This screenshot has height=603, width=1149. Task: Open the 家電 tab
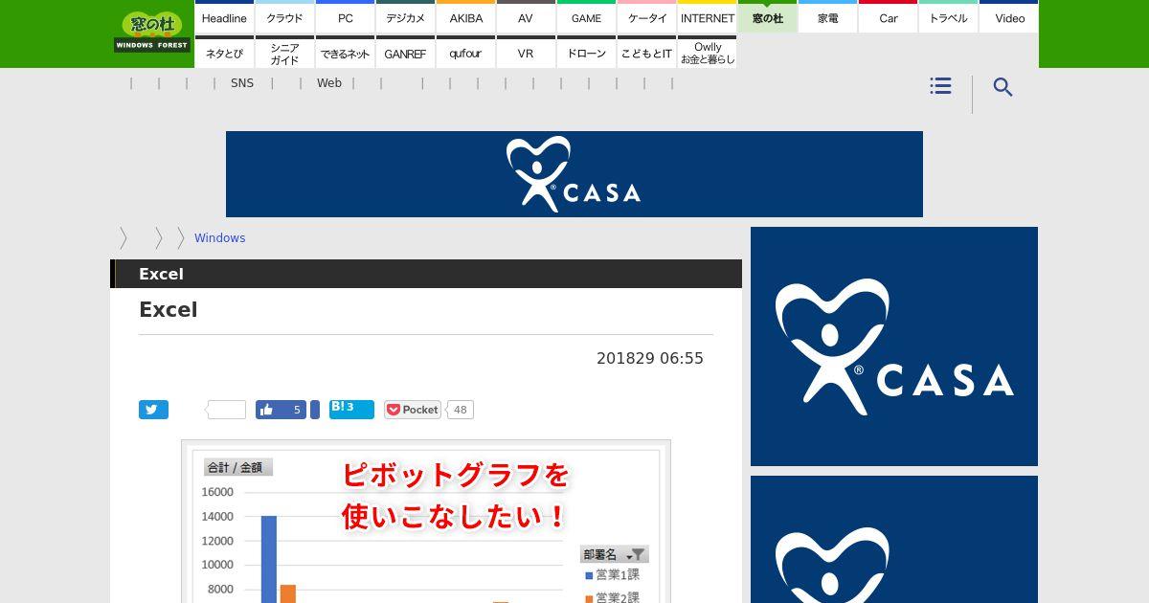point(827,16)
